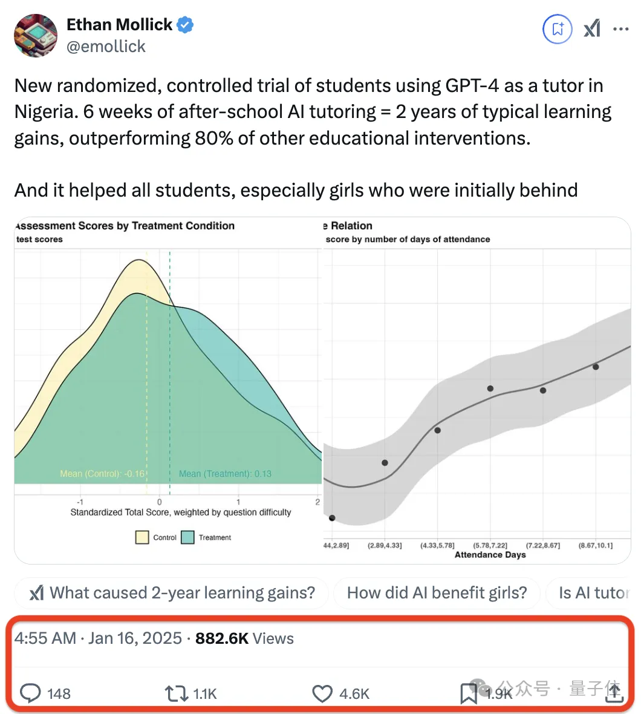Open the Ethan Mollick display name link

coord(119,25)
